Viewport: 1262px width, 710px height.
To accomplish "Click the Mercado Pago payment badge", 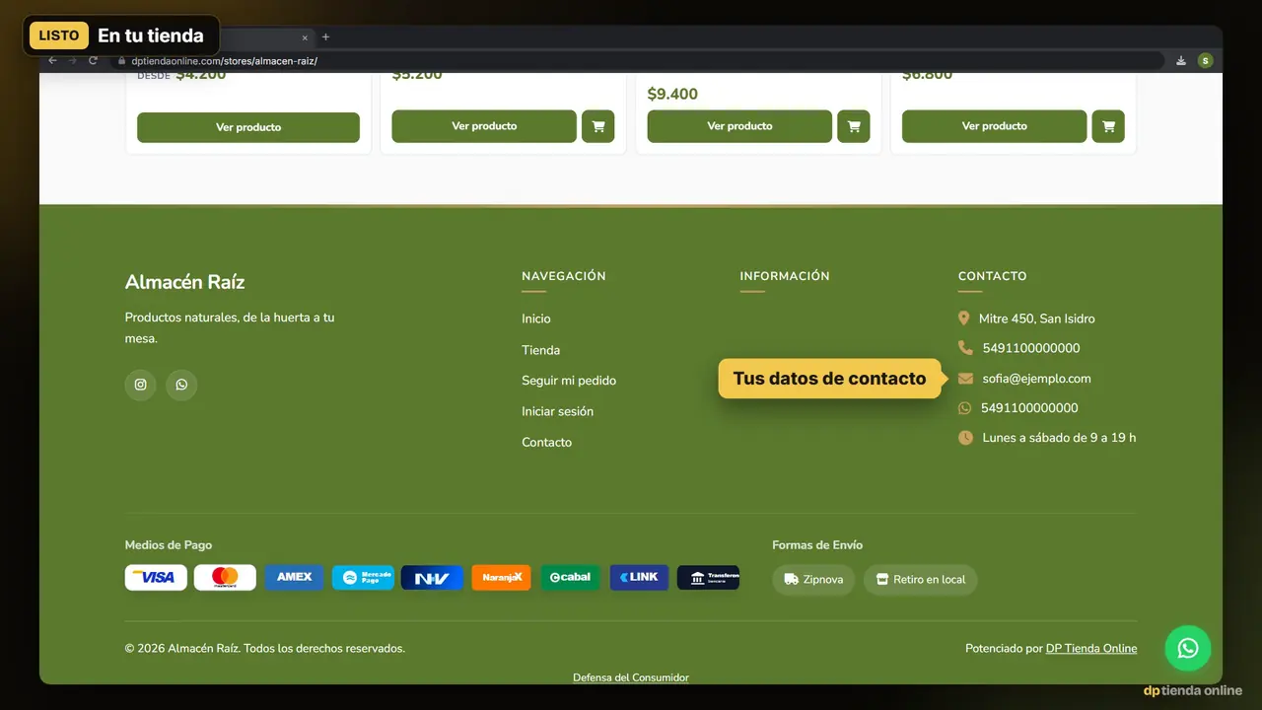I will click(x=363, y=578).
